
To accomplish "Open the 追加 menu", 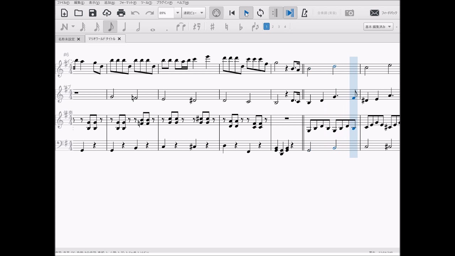I will (109, 3).
